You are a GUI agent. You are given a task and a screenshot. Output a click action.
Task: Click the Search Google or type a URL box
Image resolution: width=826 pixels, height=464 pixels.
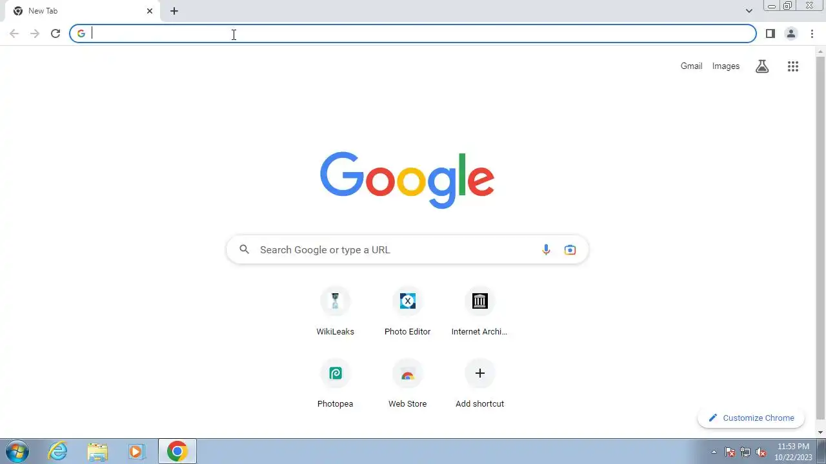407,249
